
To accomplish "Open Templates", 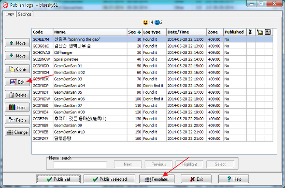I will point(157,179).
